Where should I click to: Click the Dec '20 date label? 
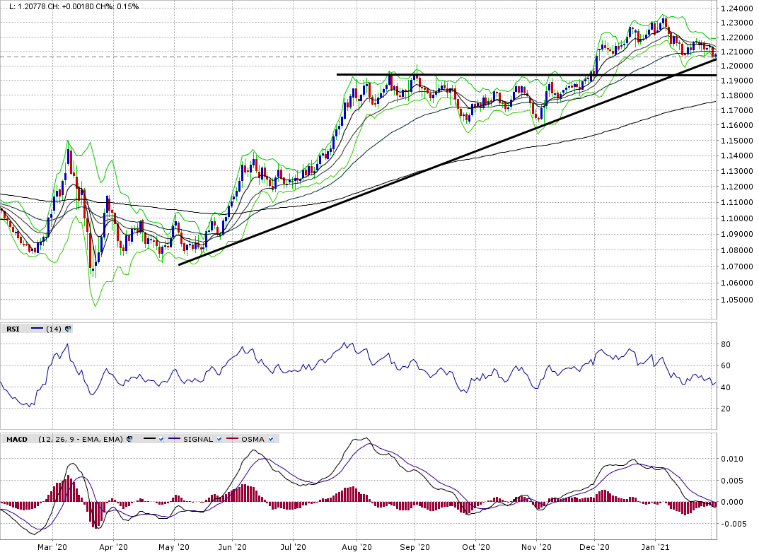[594, 547]
